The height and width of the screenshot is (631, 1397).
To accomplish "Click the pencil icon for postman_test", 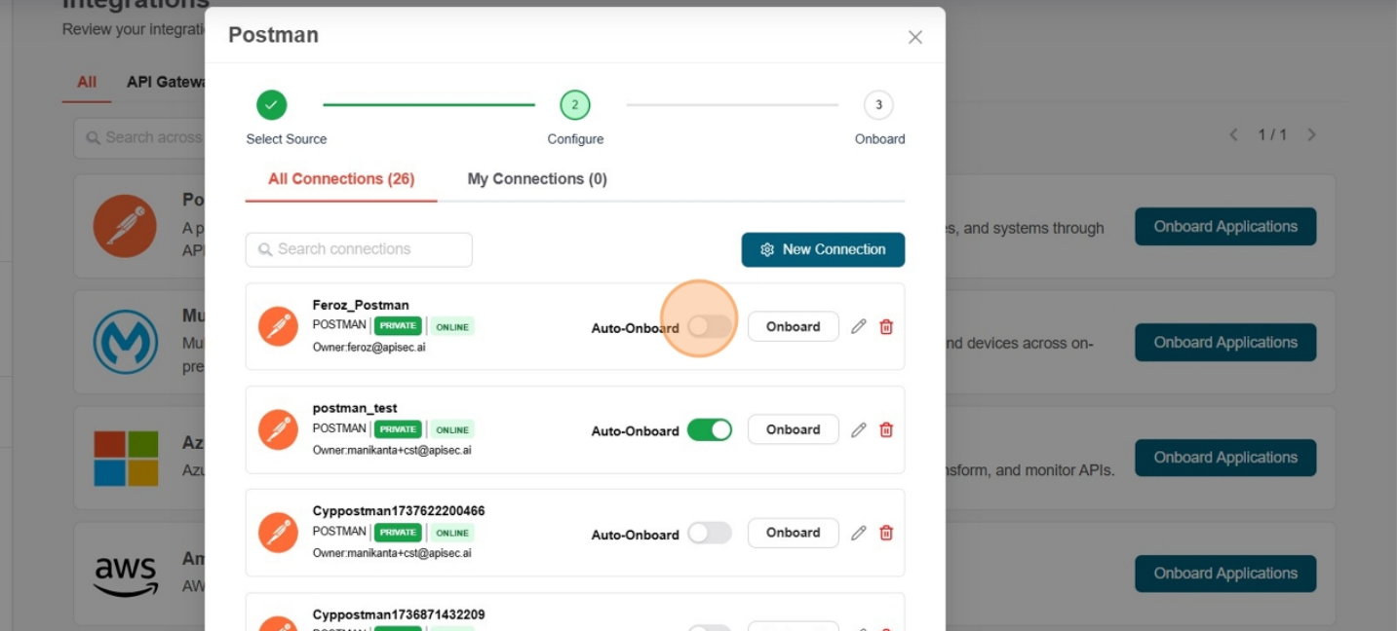I will click(x=858, y=430).
